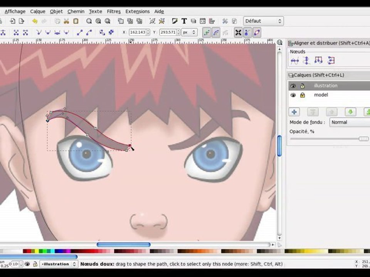Zoom to fit page icon
The width and height of the screenshot is (370, 277).
point(108,21)
